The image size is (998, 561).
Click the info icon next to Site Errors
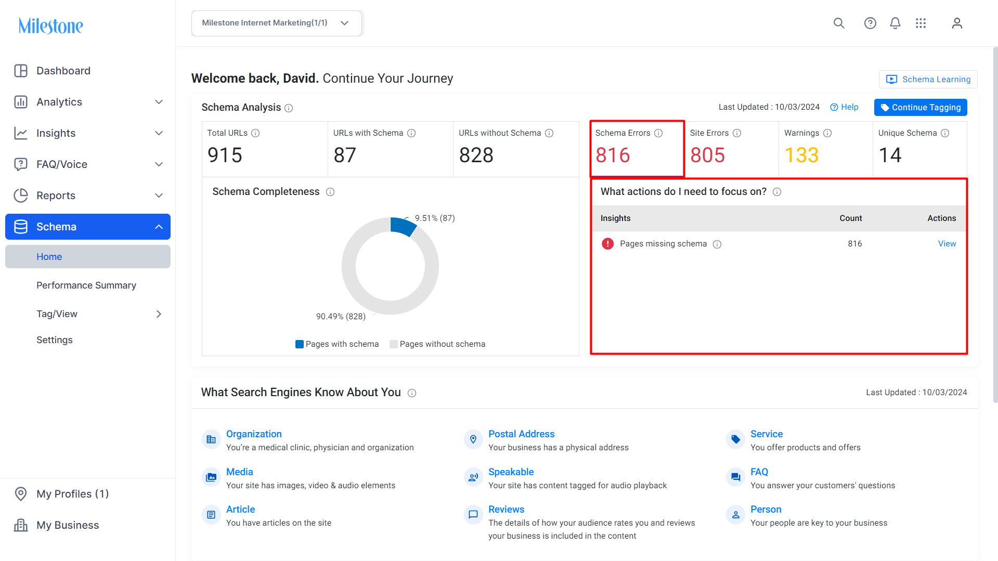pyautogui.click(x=737, y=133)
